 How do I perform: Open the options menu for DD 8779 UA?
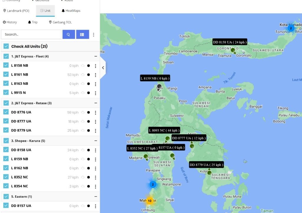96,131
